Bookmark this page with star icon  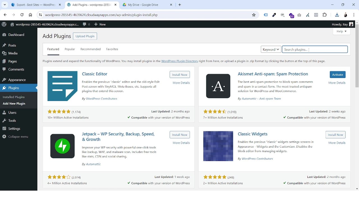[254, 15]
